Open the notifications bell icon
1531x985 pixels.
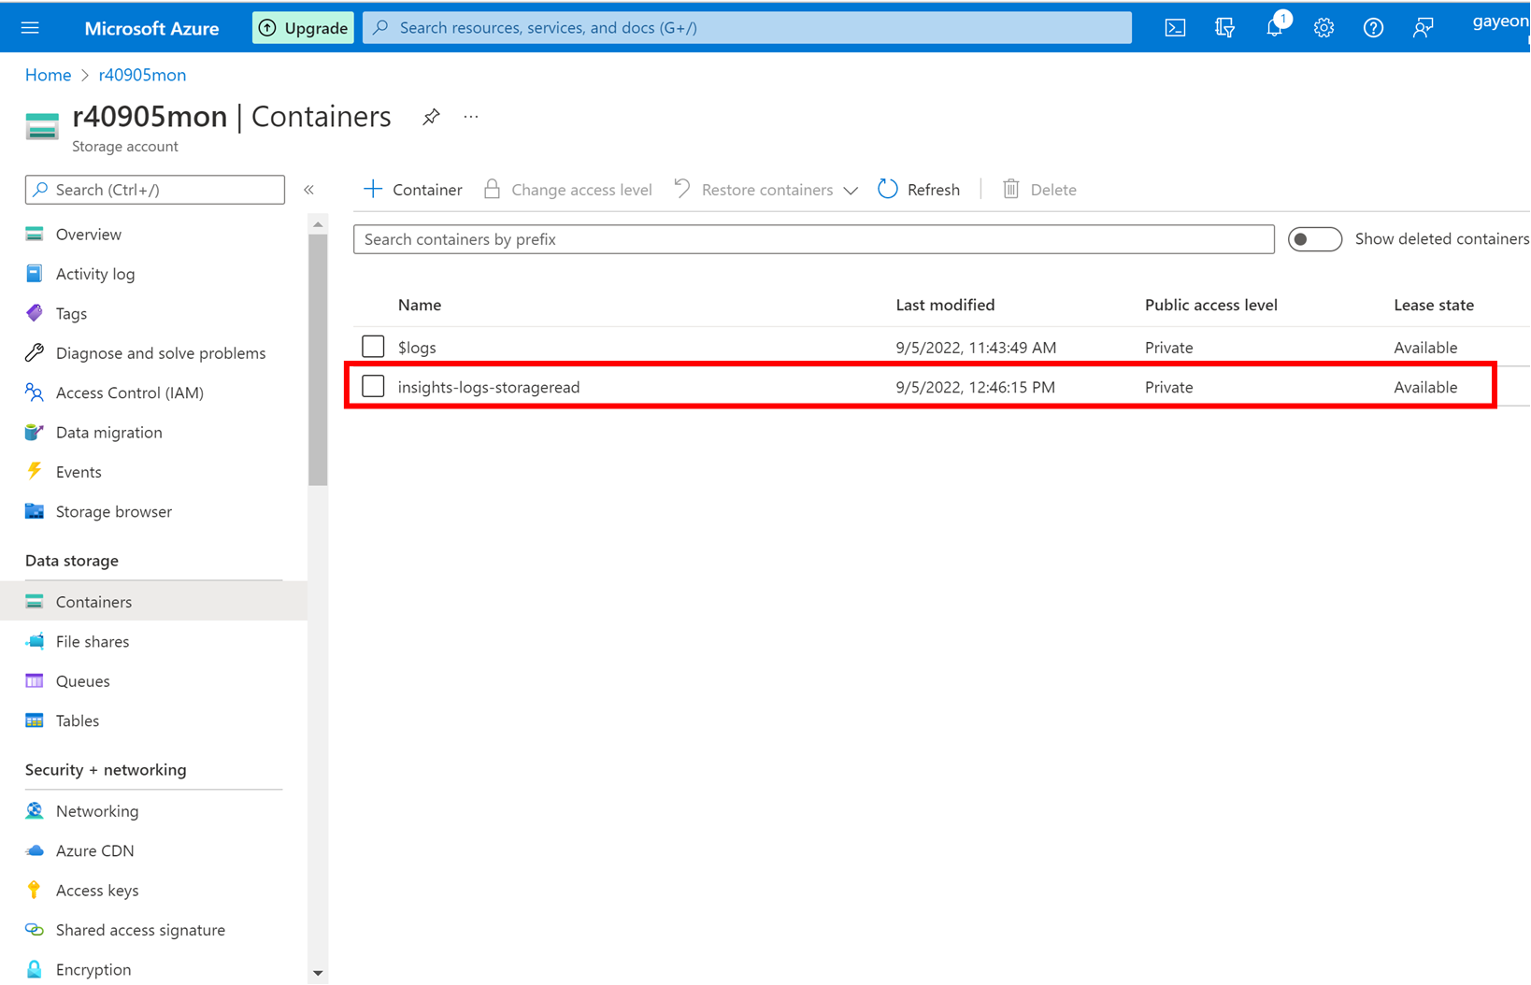[1274, 28]
